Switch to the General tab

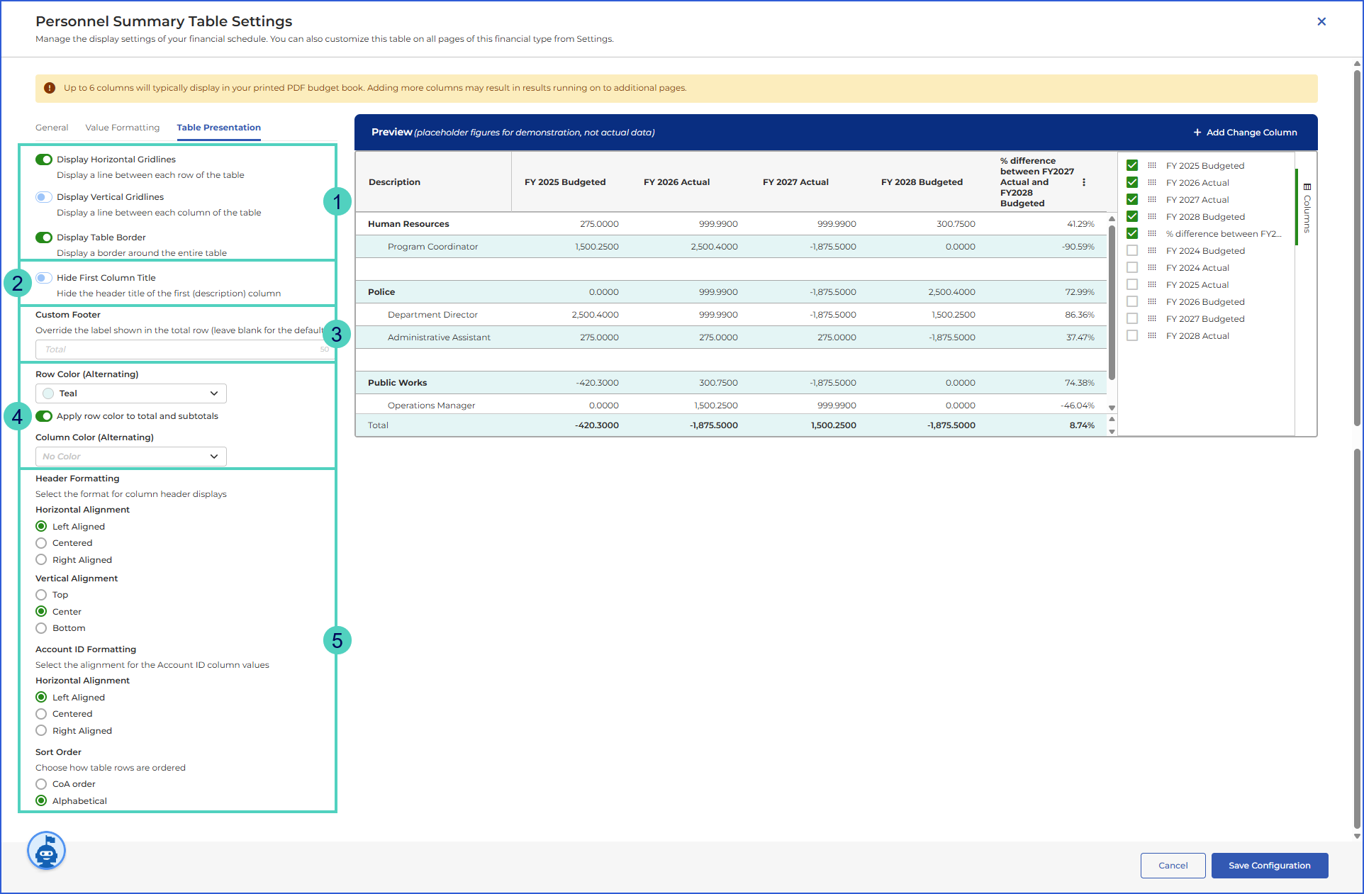click(x=52, y=128)
